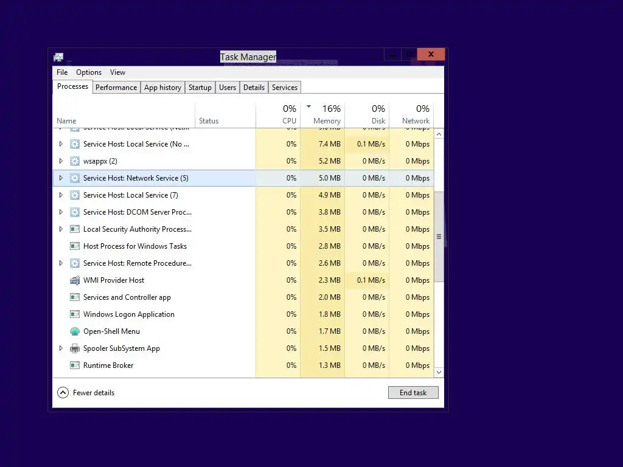Viewport: 623px width, 467px height.
Task: Click the Task Manager title bar icon
Action: pos(58,57)
